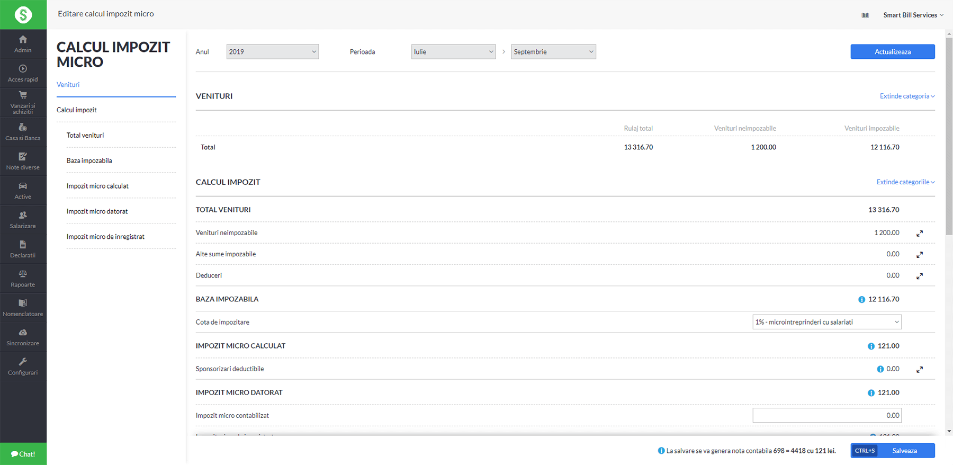Click the Impozit micro contabilizat input field
The width and height of the screenshot is (953, 465).
tap(826, 416)
